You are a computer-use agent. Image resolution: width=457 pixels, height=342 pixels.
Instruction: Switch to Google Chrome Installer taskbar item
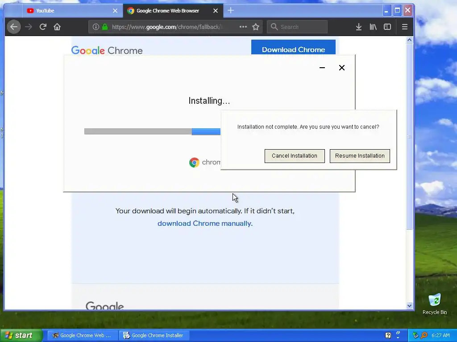click(155, 335)
